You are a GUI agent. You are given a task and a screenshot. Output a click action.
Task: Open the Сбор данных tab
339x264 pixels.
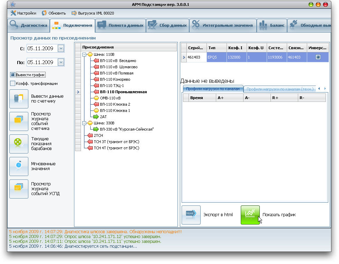167,25
